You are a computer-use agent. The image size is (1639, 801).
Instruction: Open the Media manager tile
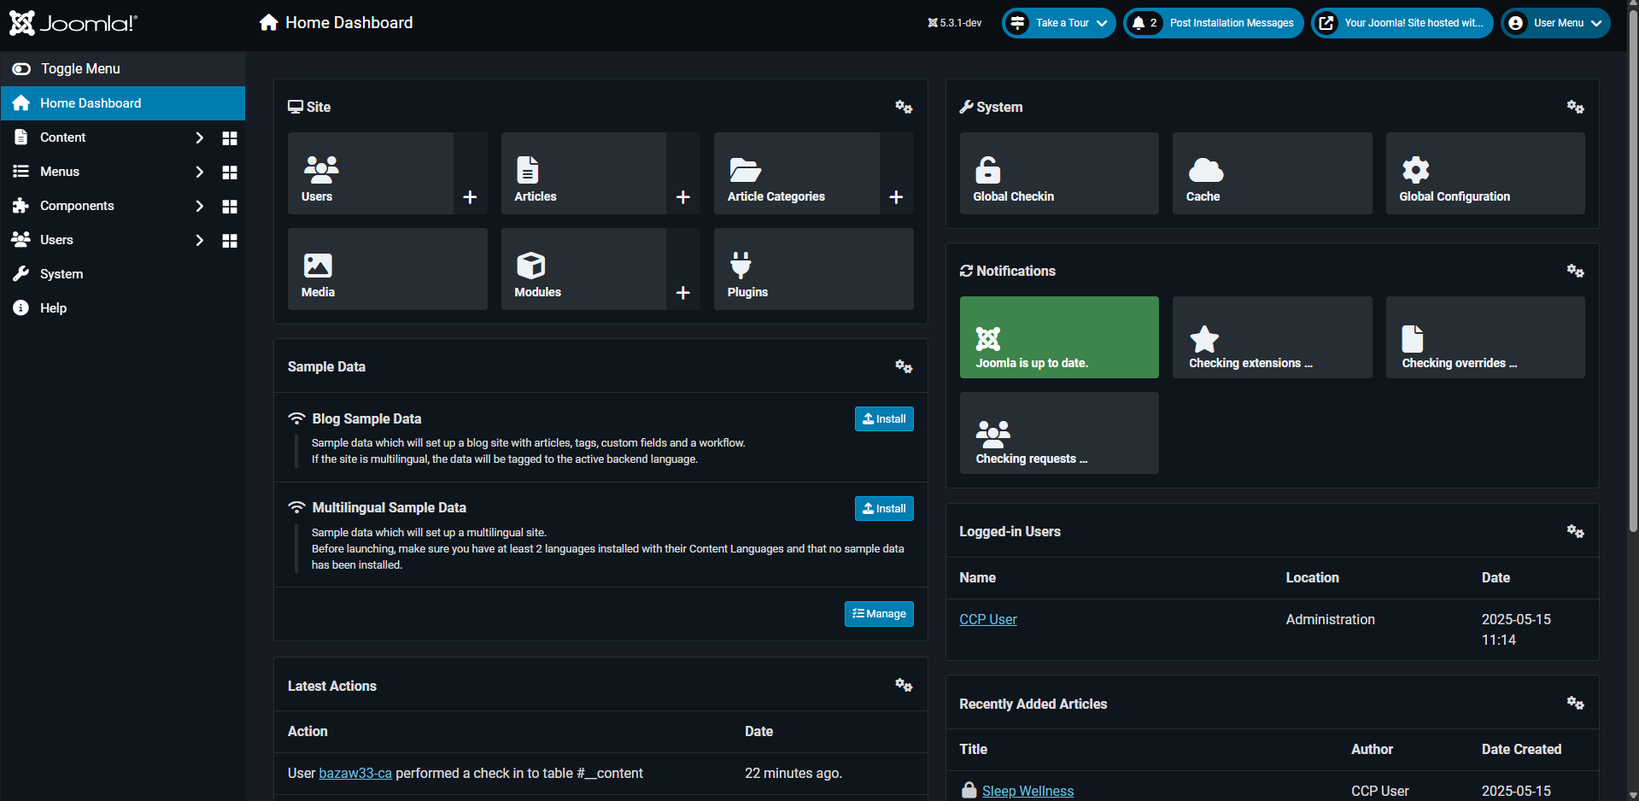[x=387, y=269]
